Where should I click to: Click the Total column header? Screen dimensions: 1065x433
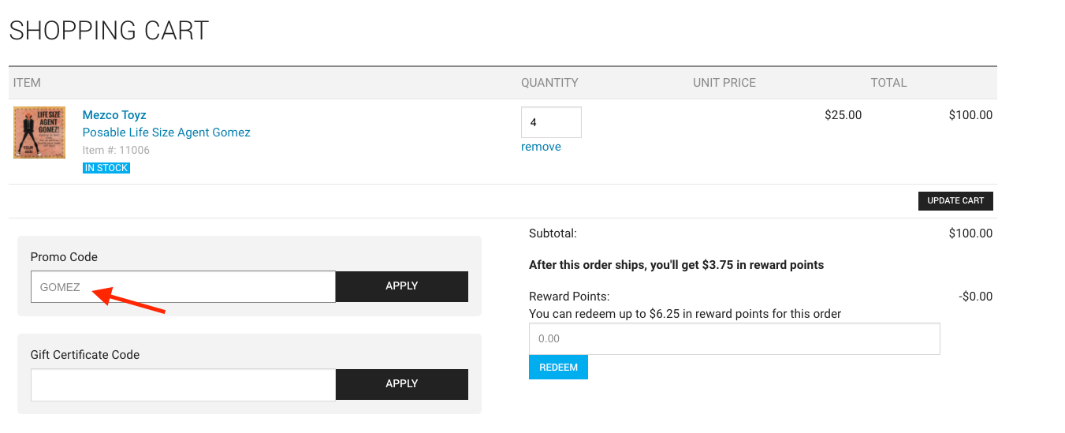coord(888,83)
